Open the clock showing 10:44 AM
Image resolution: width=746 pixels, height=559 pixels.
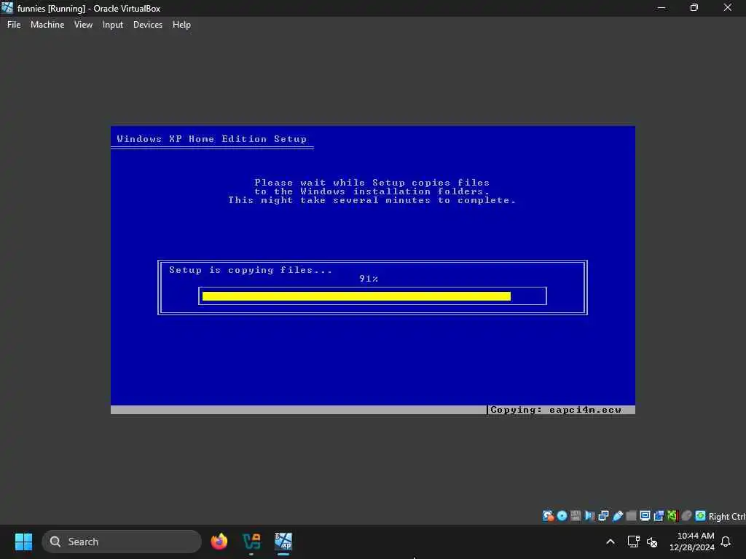point(692,542)
